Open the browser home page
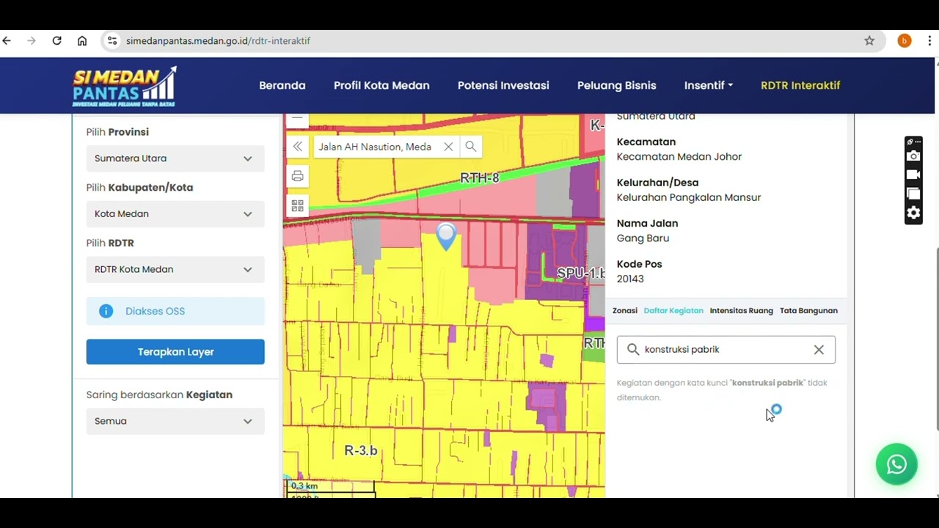 [x=82, y=41]
